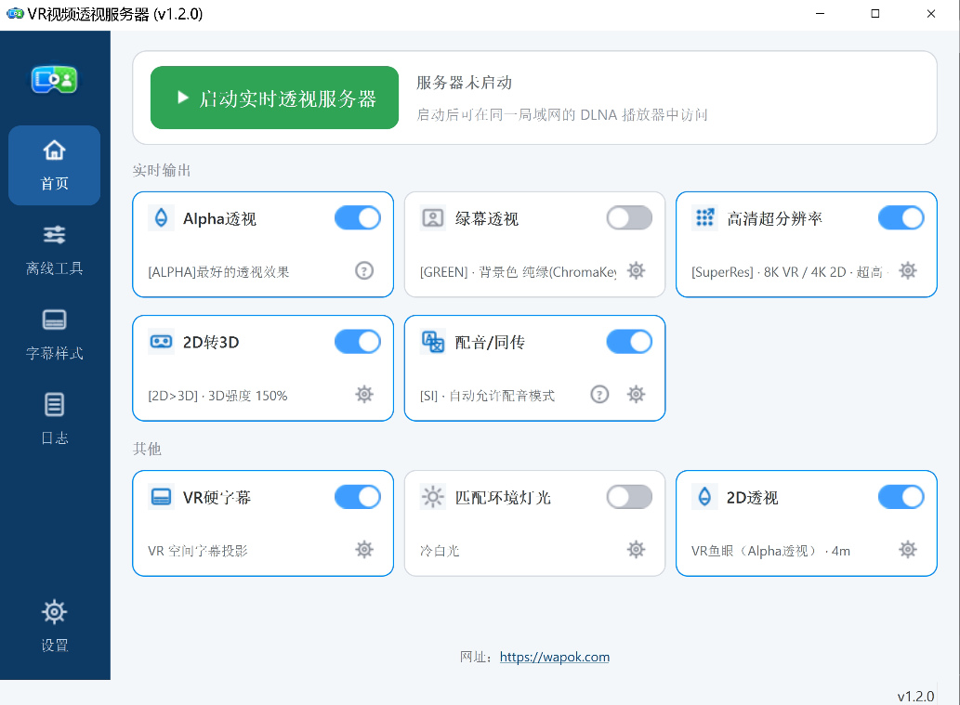Open settings gear for VR硬字幕 card
960x705 pixels.
[x=364, y=550]
